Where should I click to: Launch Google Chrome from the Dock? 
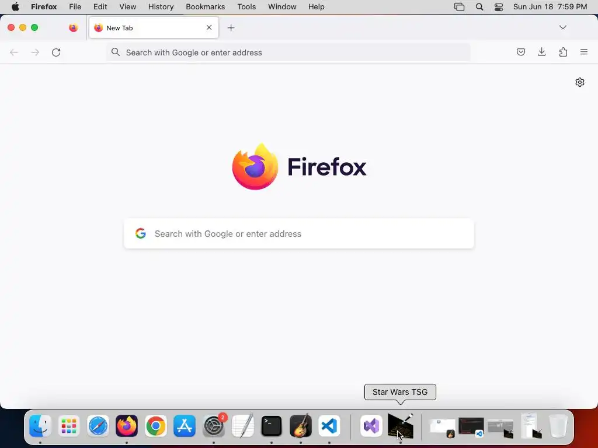155,426
